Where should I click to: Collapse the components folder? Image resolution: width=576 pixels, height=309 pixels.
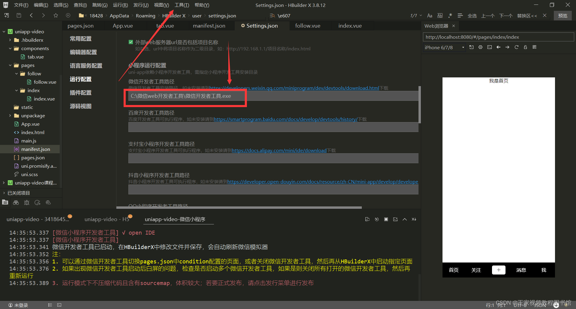pyautogui.click(x=10, y=48)
